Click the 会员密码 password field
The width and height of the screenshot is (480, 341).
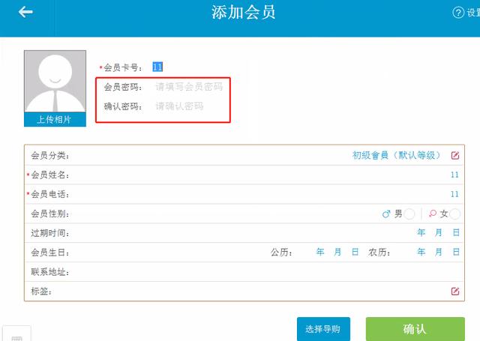188,87
